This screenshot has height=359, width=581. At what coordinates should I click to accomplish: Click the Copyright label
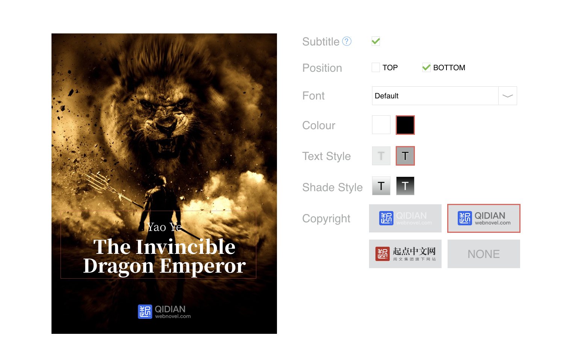coord(326,219)
